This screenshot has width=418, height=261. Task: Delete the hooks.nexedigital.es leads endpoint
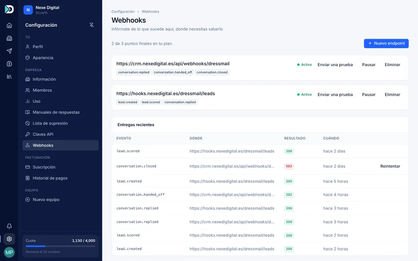point(392,94)
